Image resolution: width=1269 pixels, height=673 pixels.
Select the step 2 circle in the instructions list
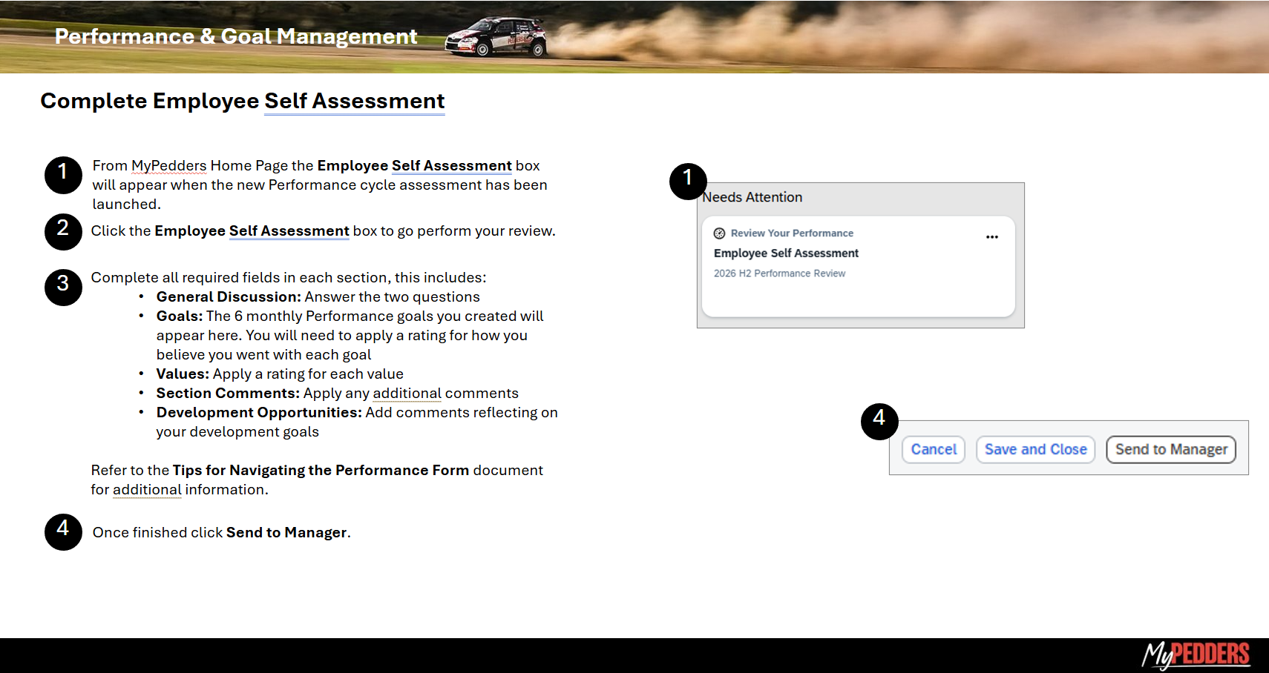(63, 231)
